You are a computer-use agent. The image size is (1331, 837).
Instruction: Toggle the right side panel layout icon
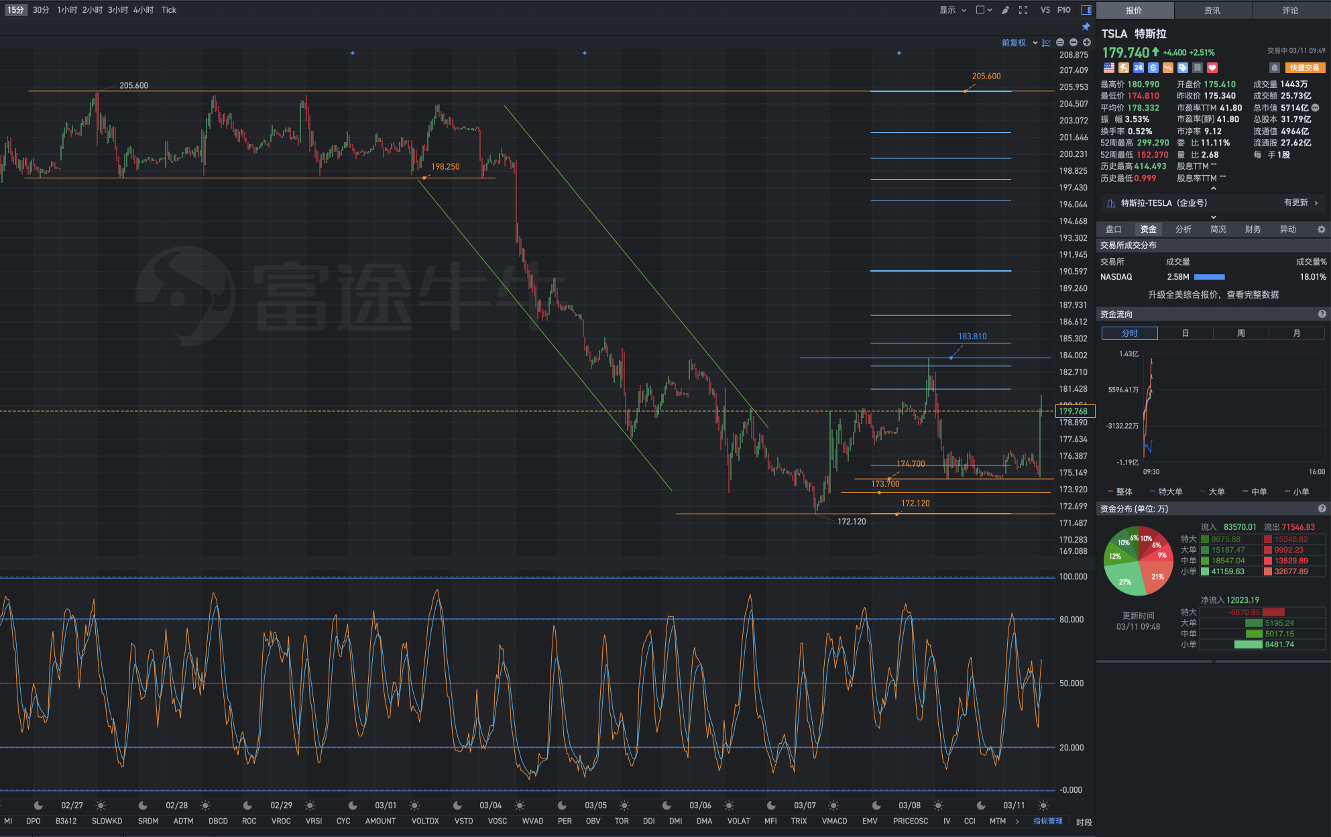coord(1086,10)
